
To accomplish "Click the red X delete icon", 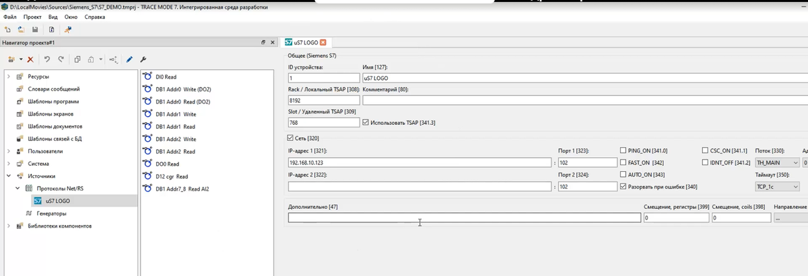I will click(30, 59).
